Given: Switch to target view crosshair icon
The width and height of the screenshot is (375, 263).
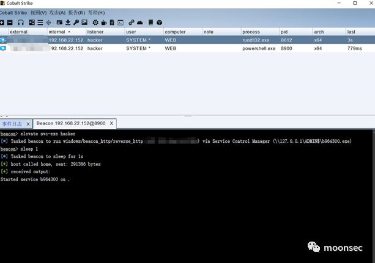Looking at the screenshot, I should (48, 23).
